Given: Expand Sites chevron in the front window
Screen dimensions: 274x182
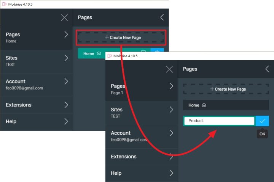Looking at the screenshot, I should (171, 110).
